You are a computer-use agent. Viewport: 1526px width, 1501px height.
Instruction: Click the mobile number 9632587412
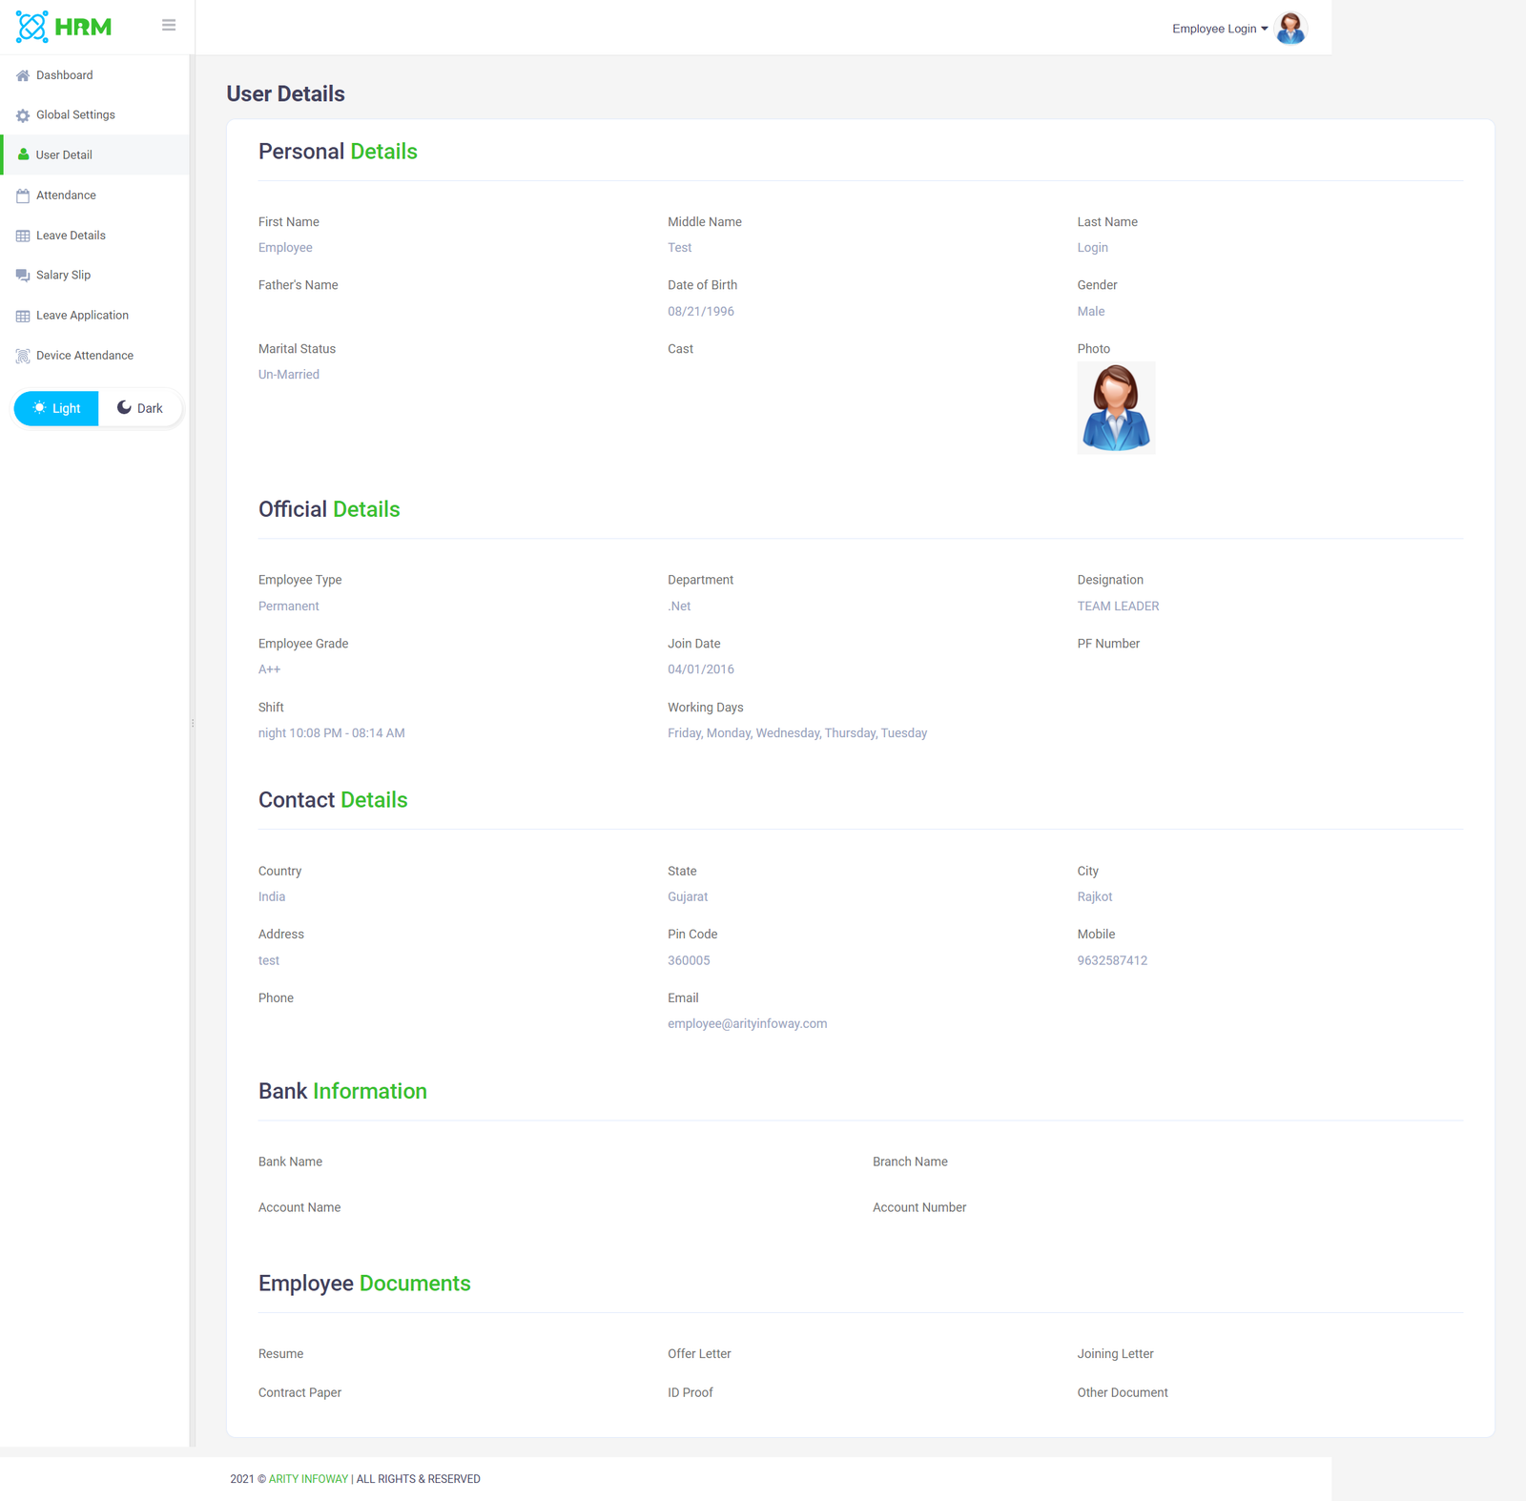tap(1112, 960)
